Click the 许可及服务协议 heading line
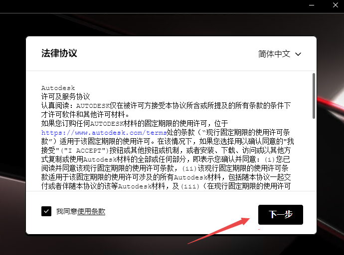 (x=65, y=96)
